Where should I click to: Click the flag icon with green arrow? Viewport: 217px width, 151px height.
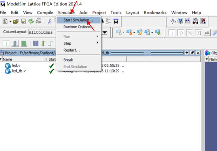(158, 32)
